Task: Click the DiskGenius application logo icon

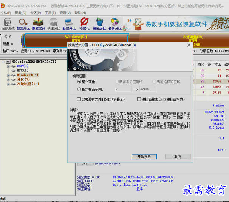Action: pyautogui.click(x=3, y=6)
